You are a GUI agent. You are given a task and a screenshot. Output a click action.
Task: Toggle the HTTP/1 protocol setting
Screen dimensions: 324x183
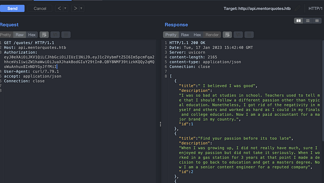coord(315,8)
